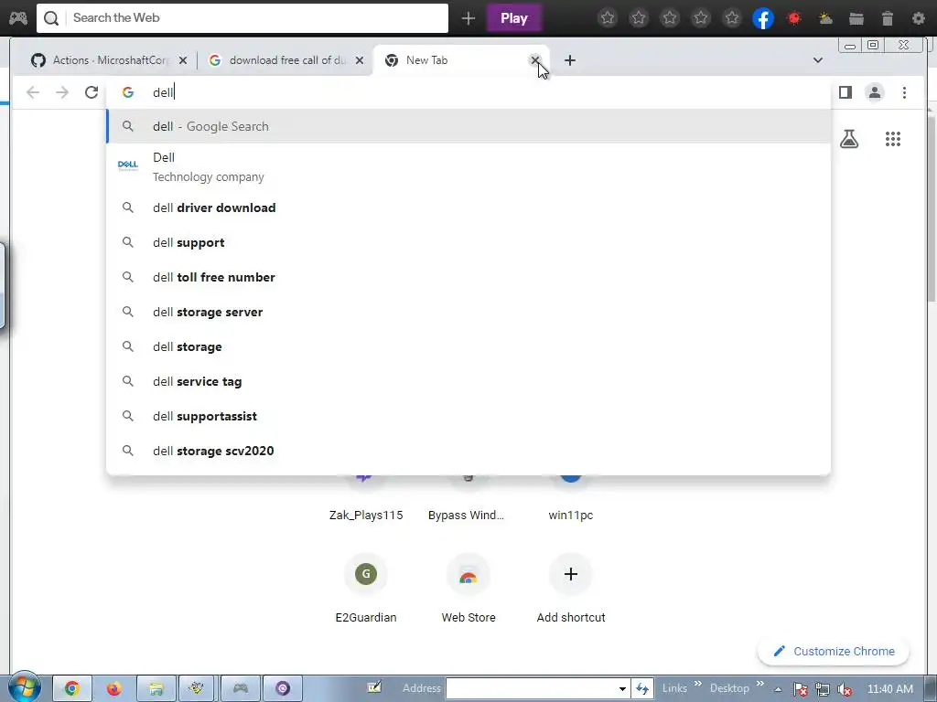Click the Chrome taskbar icon
The height and width of the screenshot is (702, 937).
pyautogui.click(x=72, y=688)
